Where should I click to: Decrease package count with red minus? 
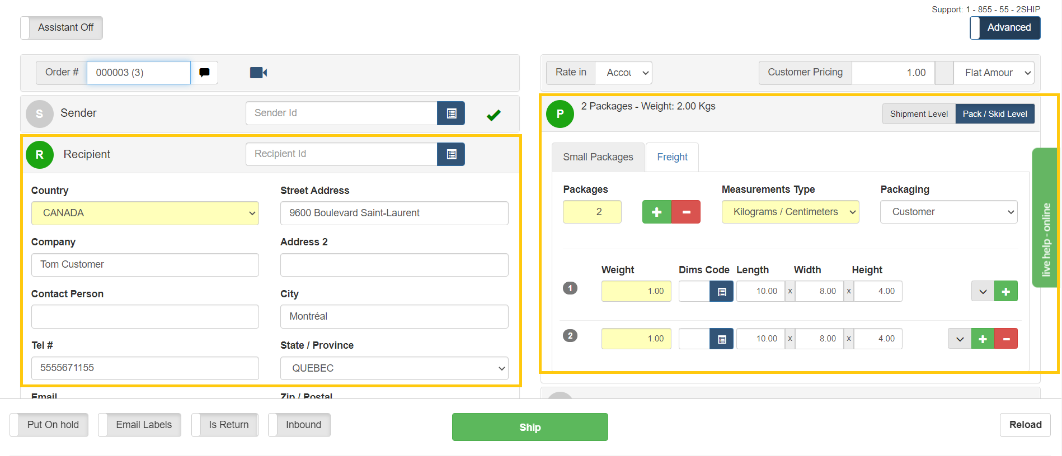pos(686,212)
